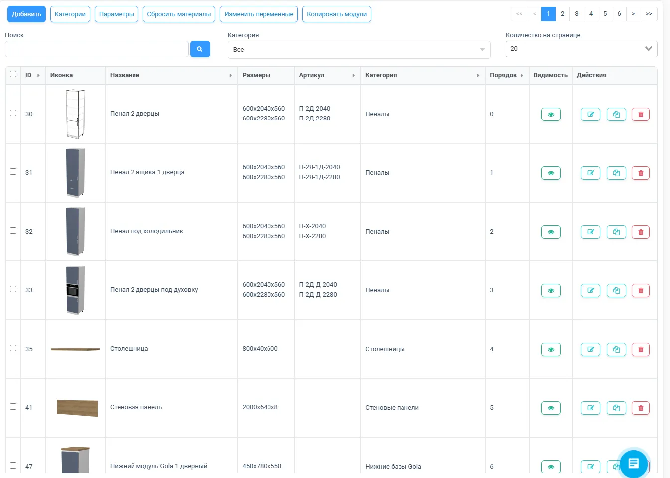The image size is (670, 478).
Task: Delete the Пенал 2 дверцы row
Action: pos(641,114)
